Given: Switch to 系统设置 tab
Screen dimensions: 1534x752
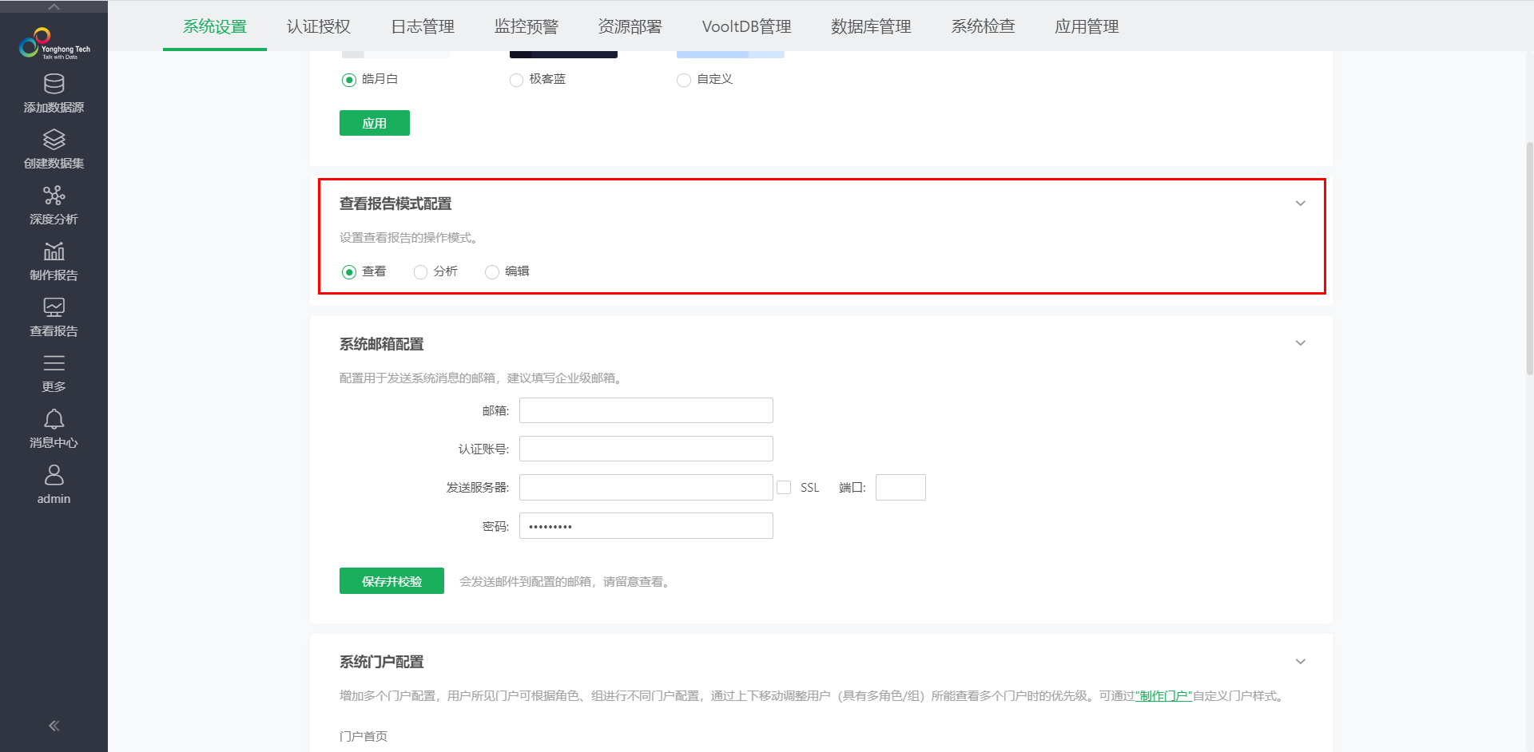Looking at the screenshot, I should (x=215, y=26).
